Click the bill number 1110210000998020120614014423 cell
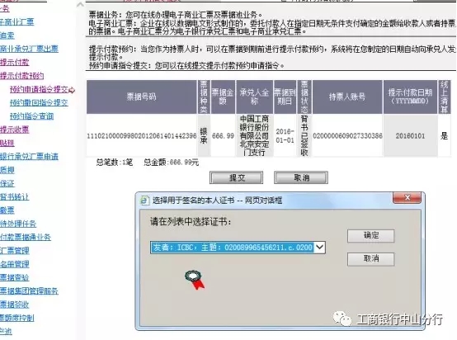Image resolution: width=457 pixels, height=340 pixels. (x=142, y=136)
